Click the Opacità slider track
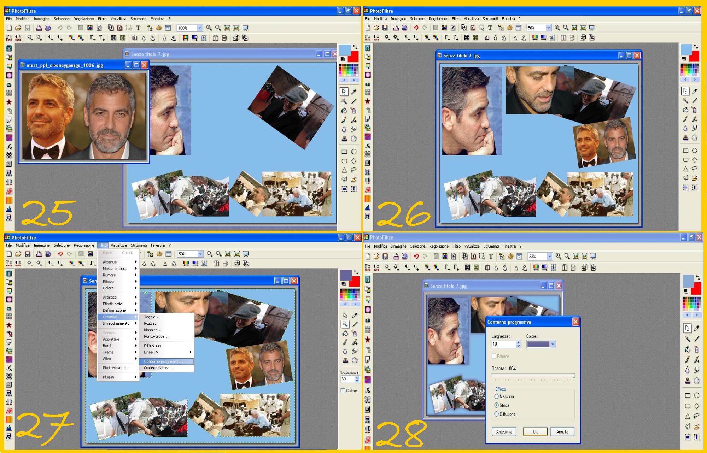707x453 pixels. point(532,376)
